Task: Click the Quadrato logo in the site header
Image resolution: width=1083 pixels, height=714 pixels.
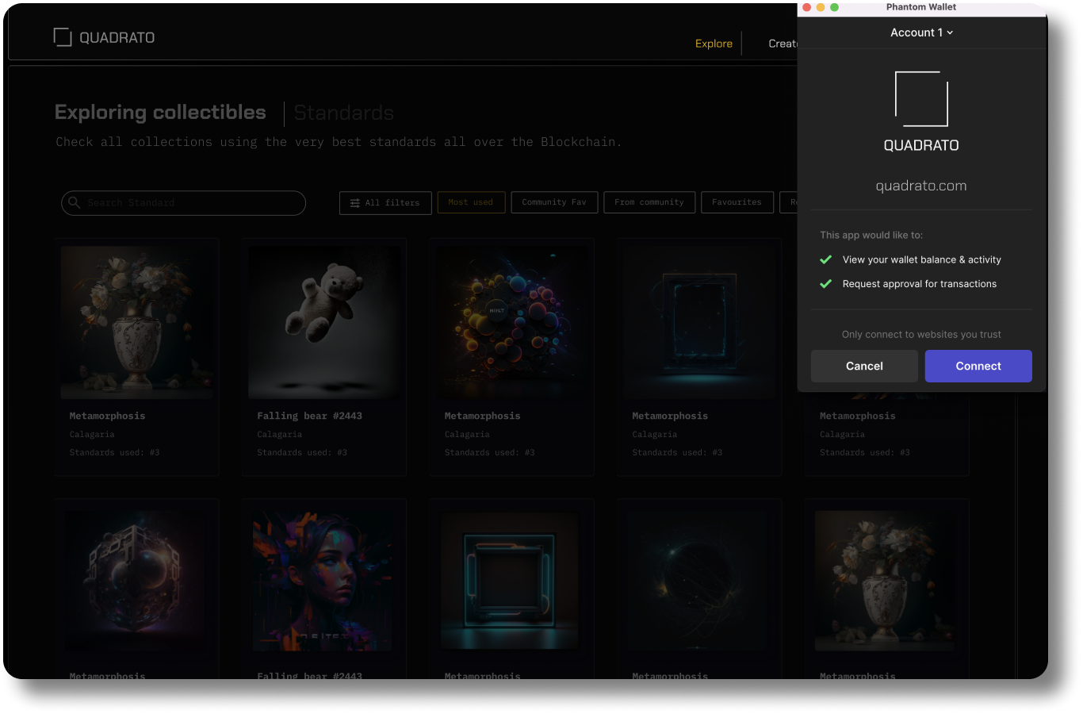Action: [104, 37]
